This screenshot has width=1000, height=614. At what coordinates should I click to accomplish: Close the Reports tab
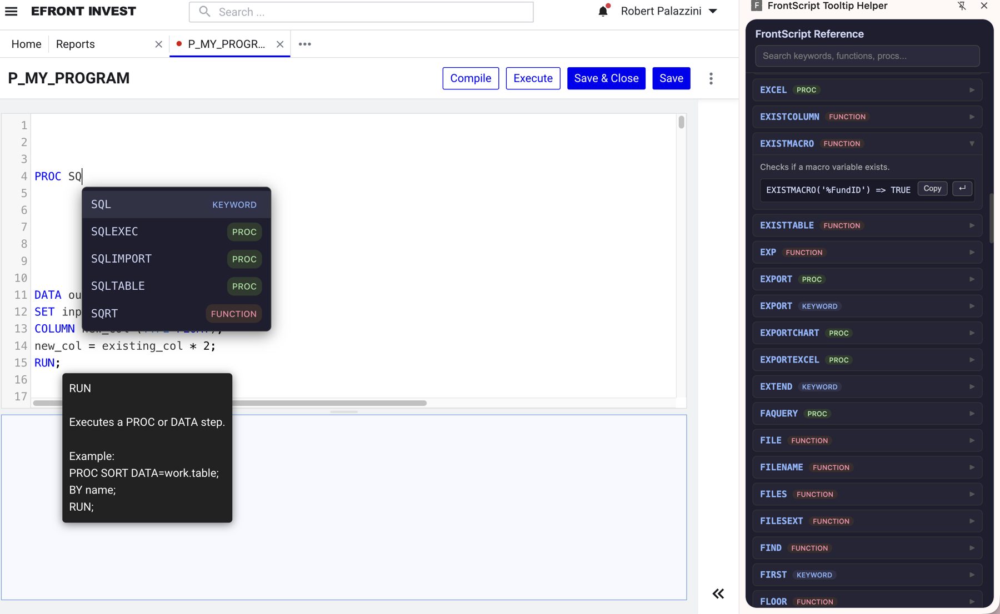point(158,44)
